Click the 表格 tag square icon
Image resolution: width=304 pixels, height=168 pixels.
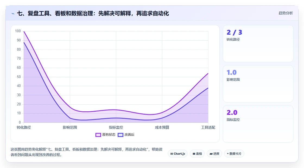tap(194, 154)
